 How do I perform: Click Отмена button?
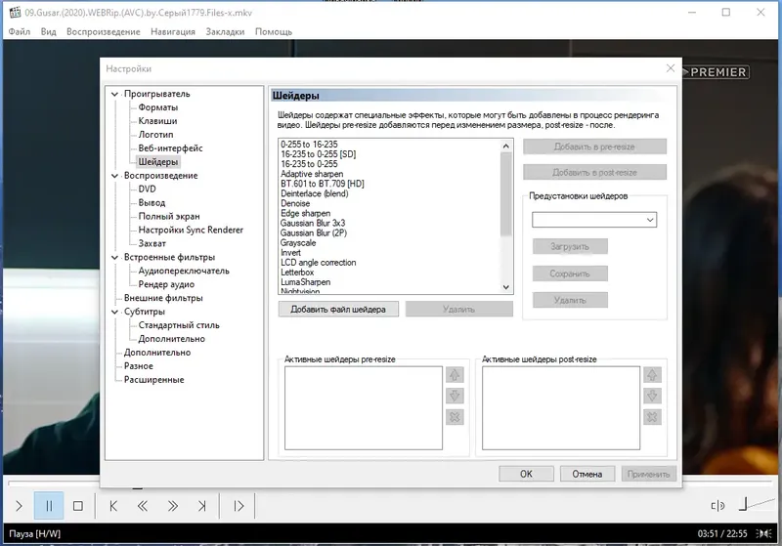pos(587,474)
